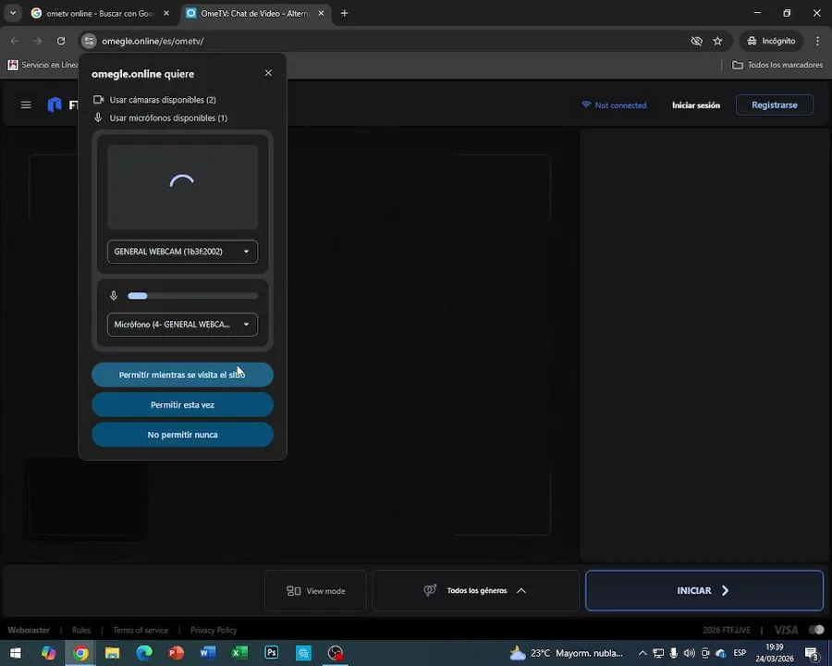Open the Incógnito profile button

coord(771,41)
